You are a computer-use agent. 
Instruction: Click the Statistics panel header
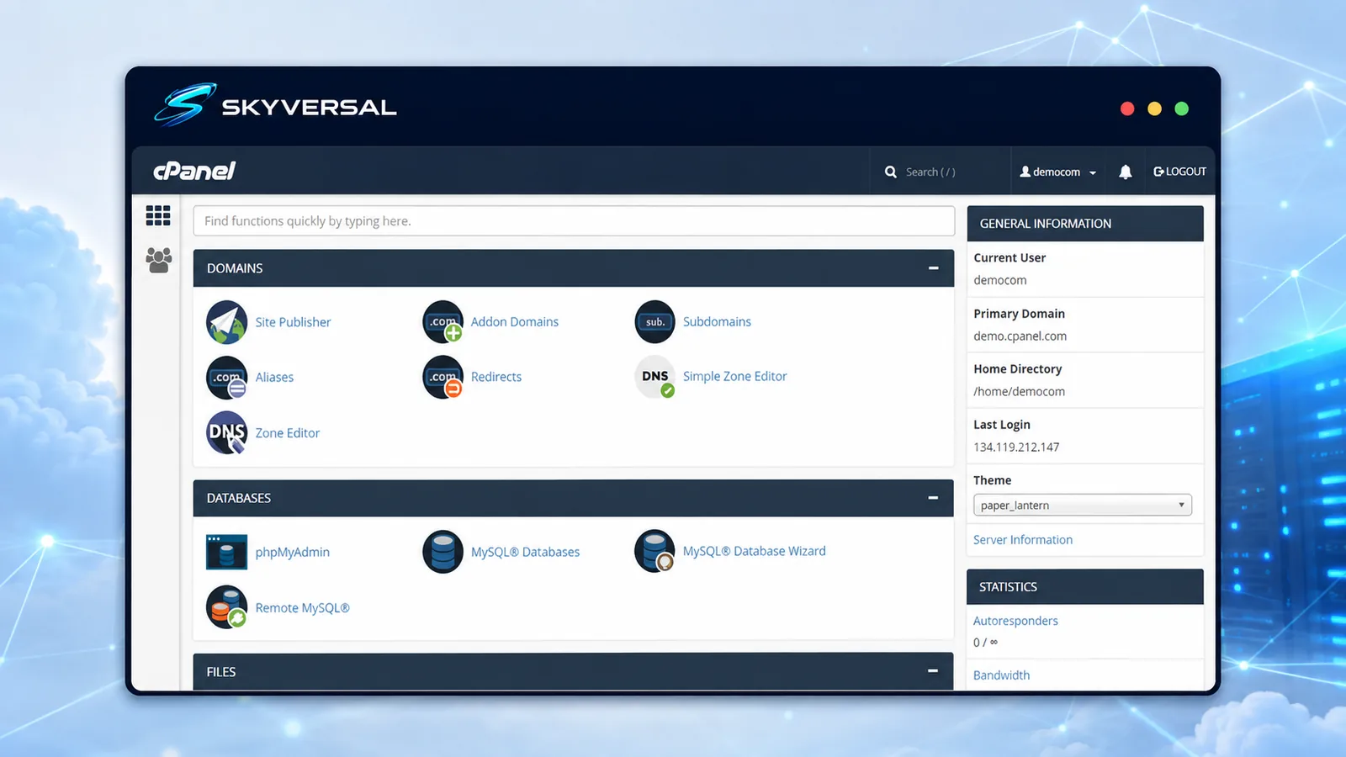(x=1085, y=587)
